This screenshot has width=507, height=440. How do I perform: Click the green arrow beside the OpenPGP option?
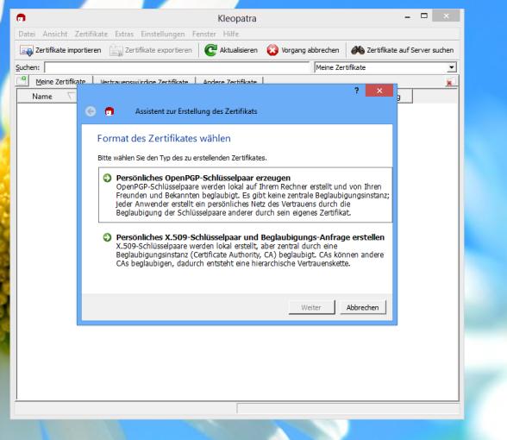pyautogui.click(x=107, y=178)
